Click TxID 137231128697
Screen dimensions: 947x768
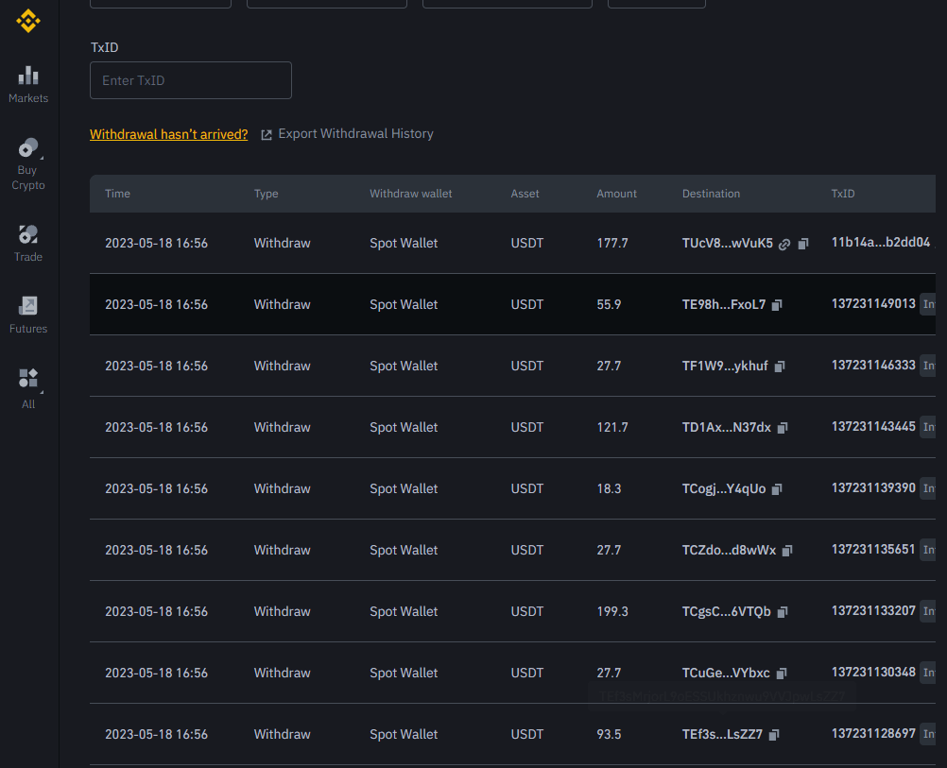(873, 734)
